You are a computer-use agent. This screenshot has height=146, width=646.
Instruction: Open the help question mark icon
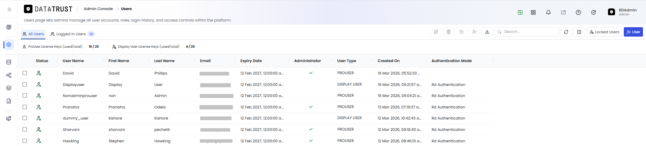click(x=578, y=12)
